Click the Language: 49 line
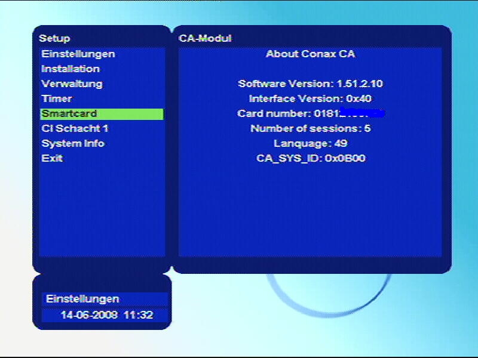The width and height of the screenshot is (478, 358). click(310, 143)
